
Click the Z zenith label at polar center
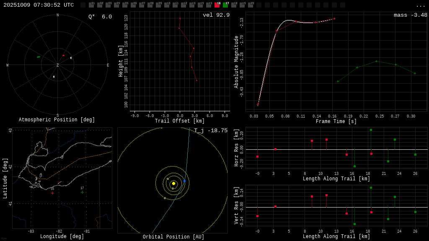click(x=58, y=65)
